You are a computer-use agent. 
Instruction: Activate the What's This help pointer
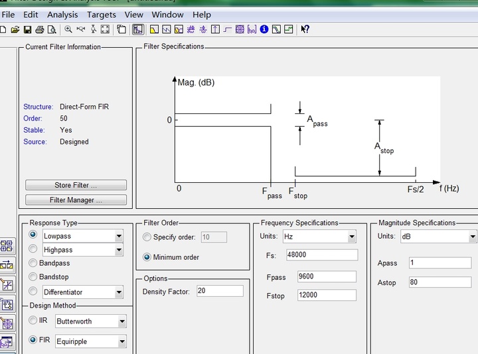click(305, 29)
